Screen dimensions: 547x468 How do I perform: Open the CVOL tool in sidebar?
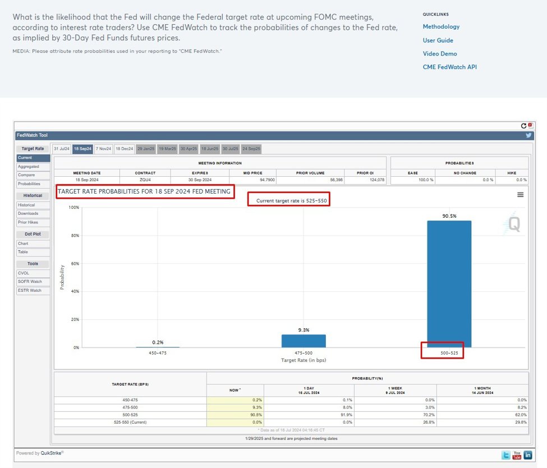[24, 273]
